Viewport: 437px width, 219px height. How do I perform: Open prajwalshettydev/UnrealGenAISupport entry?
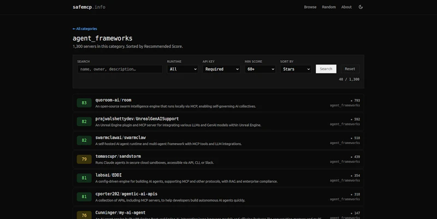[x=218, y=121]
